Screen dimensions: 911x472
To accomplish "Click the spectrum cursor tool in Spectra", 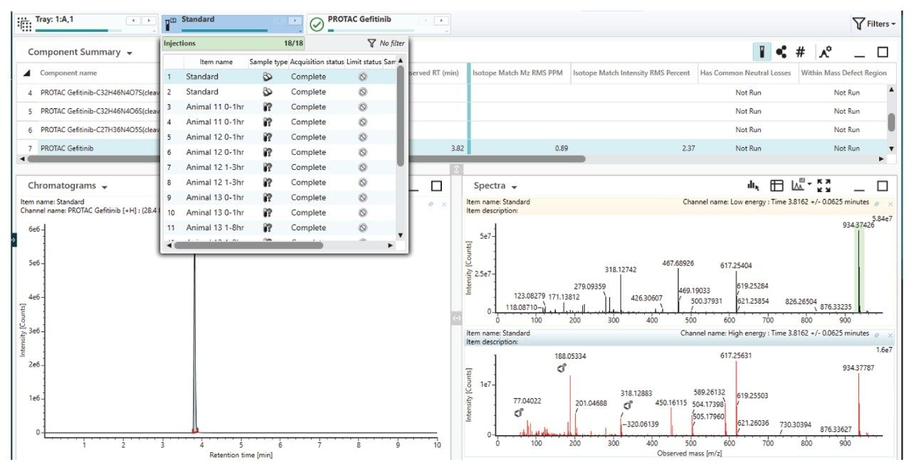I will (x=753, y=186).
